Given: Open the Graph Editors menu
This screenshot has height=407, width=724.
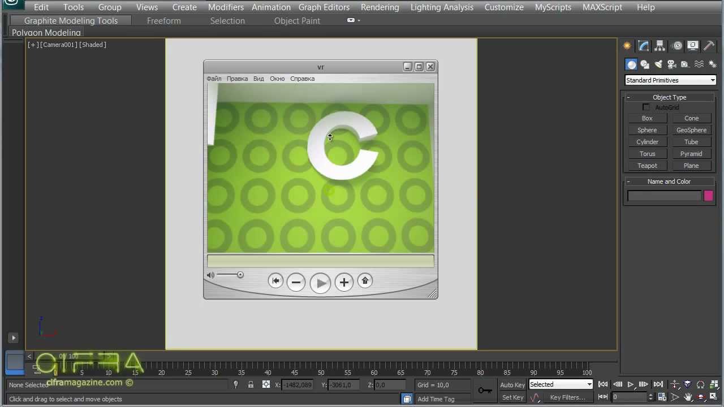Looking at the screenshot, I should [324, 7].
